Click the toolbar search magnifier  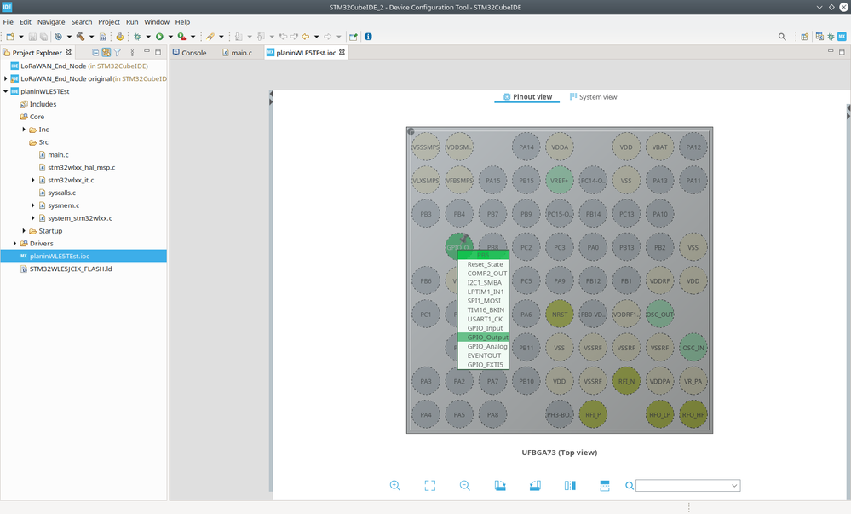coord(782,37)
